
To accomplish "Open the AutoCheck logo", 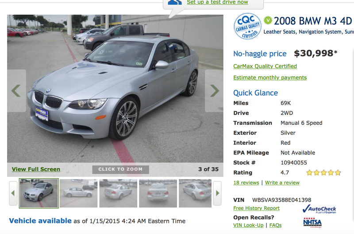I will pyautogui.click(x=319, y=209).
